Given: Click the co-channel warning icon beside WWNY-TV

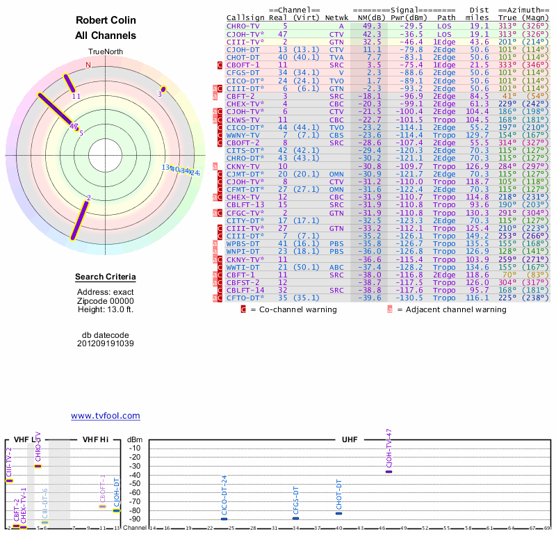Looking at the screenshot, I should tap(220, 135).
